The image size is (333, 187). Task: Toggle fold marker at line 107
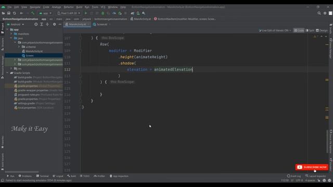[81, 38]
